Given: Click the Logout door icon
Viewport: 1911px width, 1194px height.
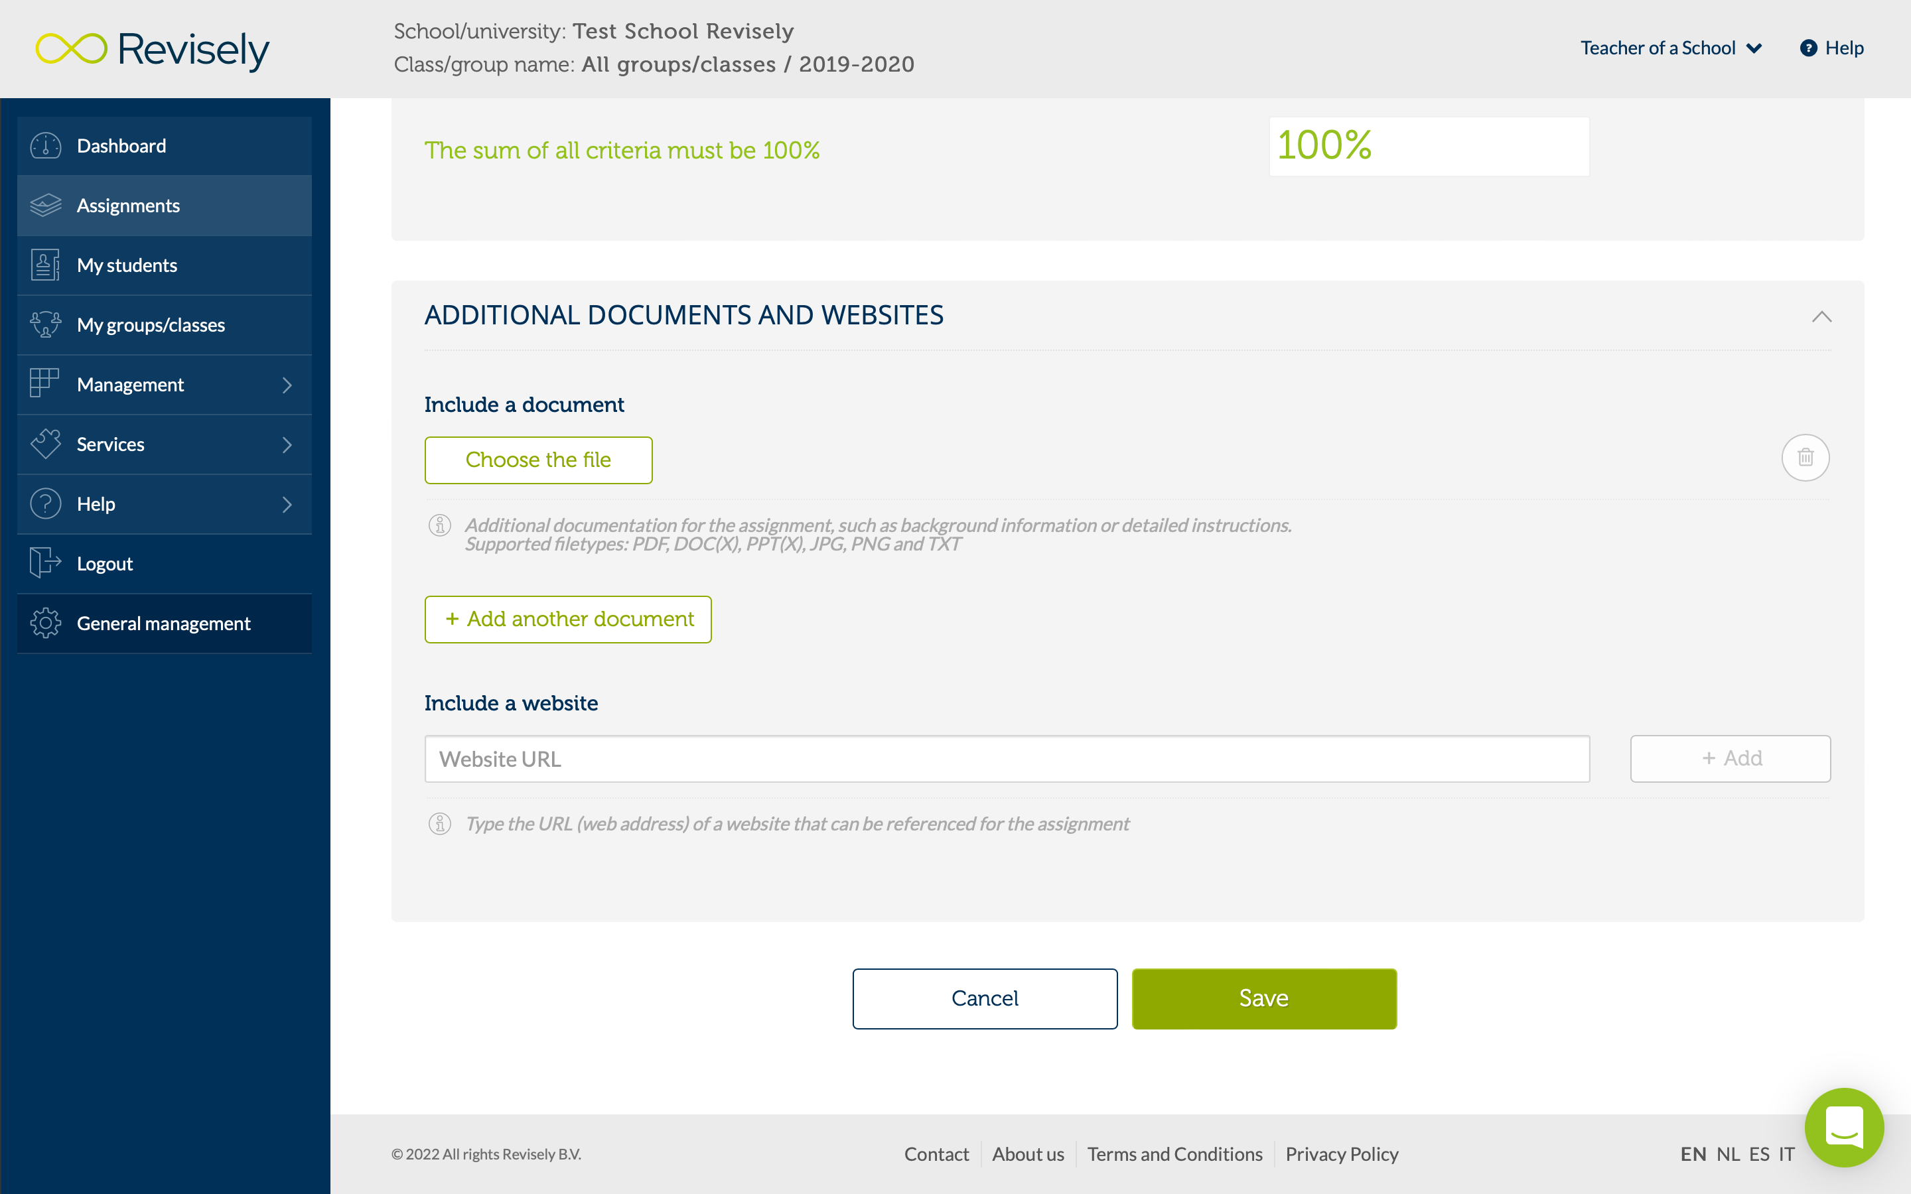Looking at the screenshot, I should (x=46, y=564).
